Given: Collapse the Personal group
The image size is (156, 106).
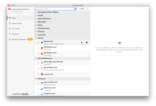Looking at the screenshot, I should pyautogui.click(x=36, y=79).
